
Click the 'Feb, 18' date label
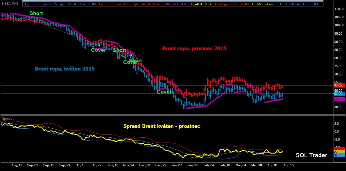click(x=225, y=165)
